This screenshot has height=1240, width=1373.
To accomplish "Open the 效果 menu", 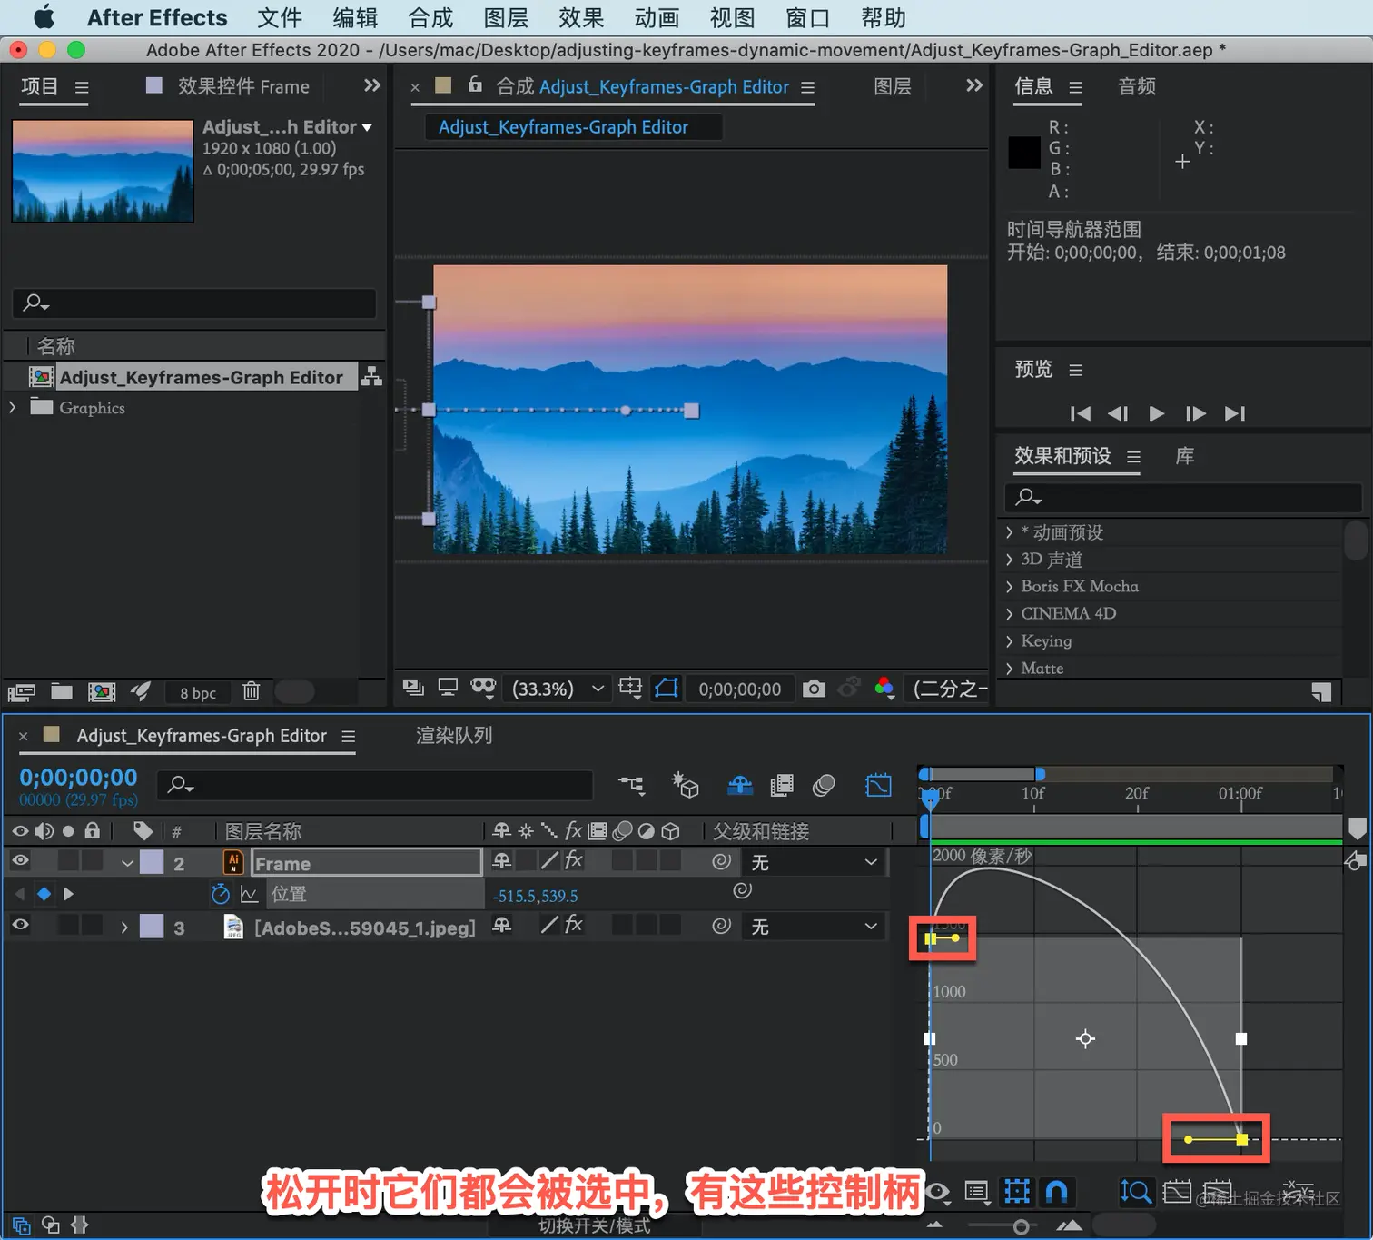I will pos(581,17).
